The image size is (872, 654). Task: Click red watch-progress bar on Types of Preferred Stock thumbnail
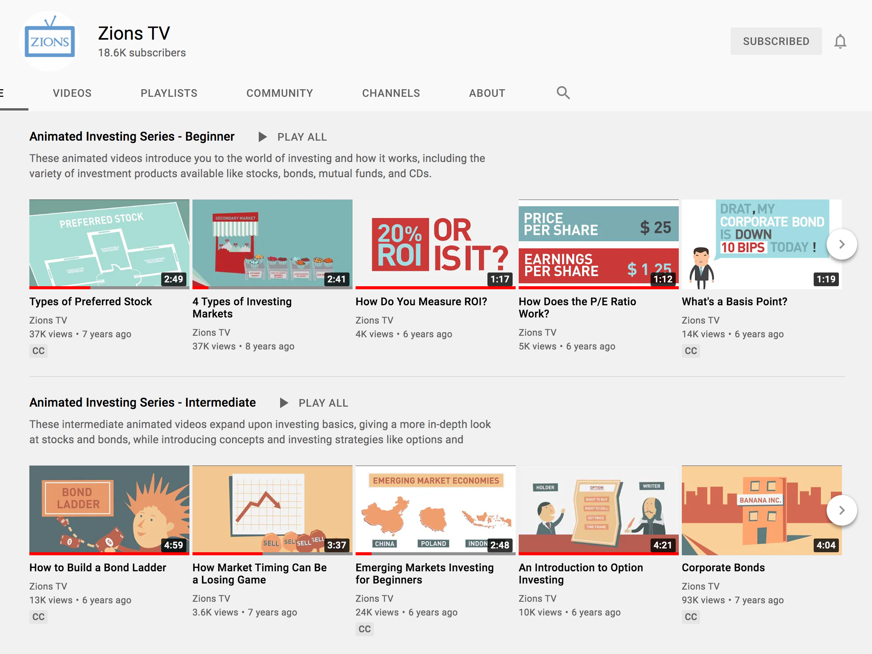click(x=60, y=287)
